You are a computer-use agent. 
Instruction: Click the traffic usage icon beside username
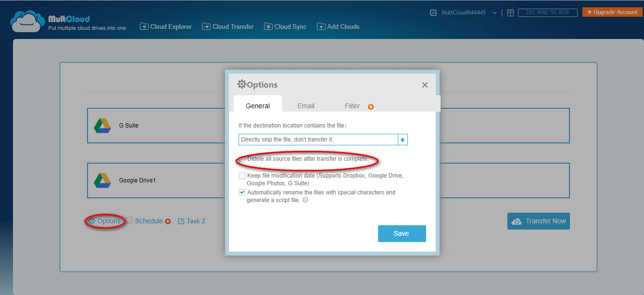click(x=433, y=13)
